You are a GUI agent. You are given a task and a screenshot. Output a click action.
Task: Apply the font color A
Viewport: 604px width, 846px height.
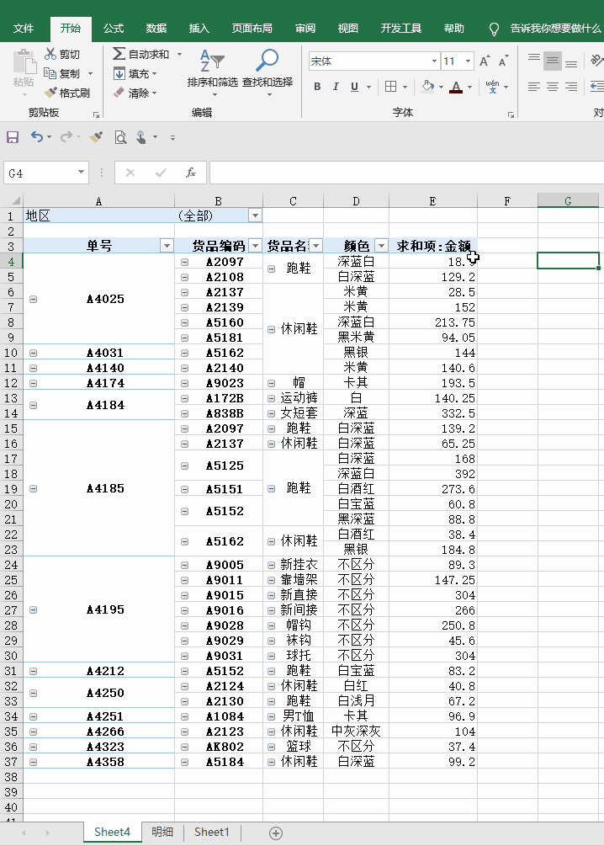click(456, 87)
